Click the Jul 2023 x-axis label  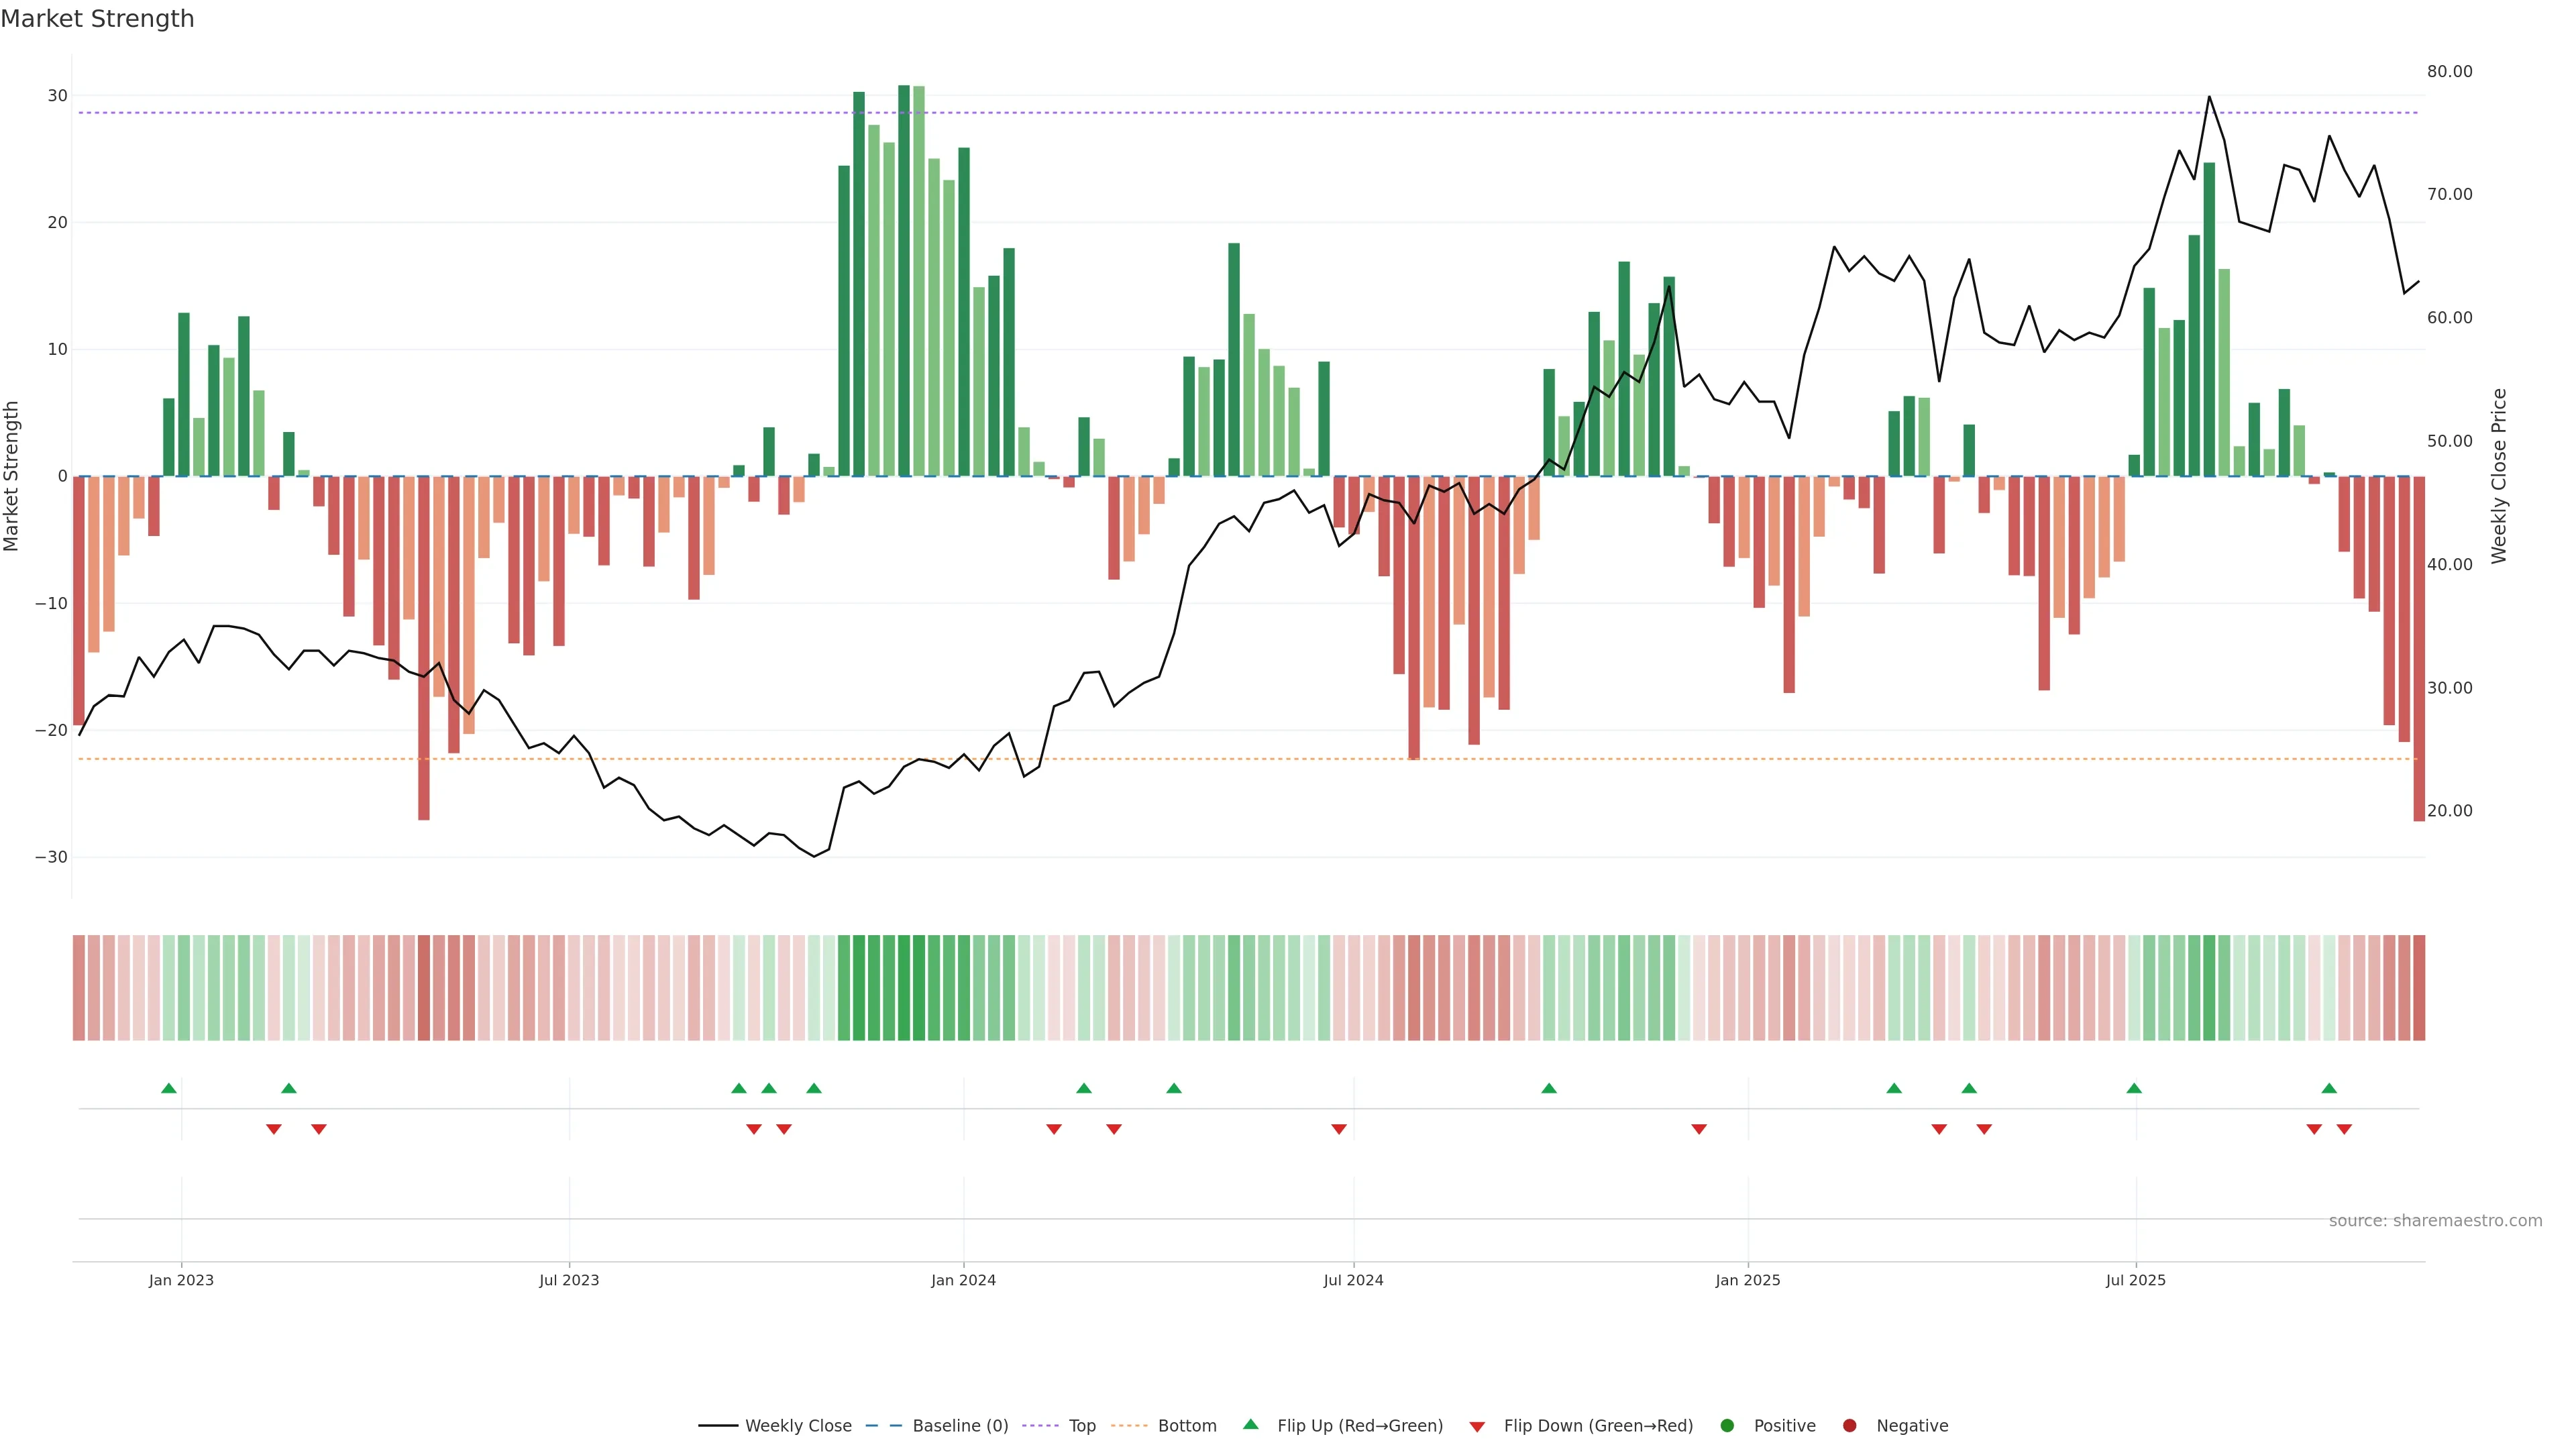click(x=569, y=1280)
